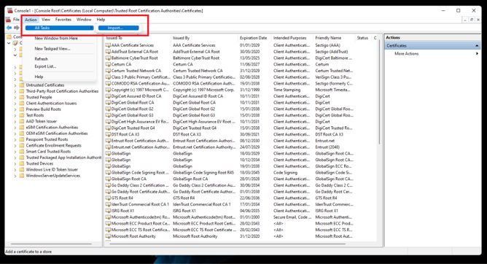Choose New Window from Here

click(x=56, y=38)
